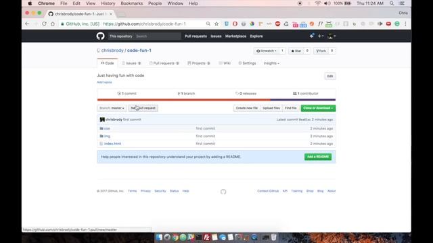
Task: Open the Branch: master dropdown
Action: (112, 108)
